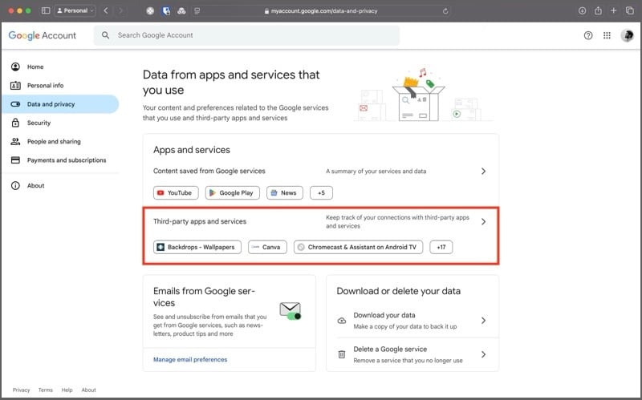Screen dimensions: 642x400
Task: Show the +5 more services chip
Action: pyautogui.click(x=321, y=192)
